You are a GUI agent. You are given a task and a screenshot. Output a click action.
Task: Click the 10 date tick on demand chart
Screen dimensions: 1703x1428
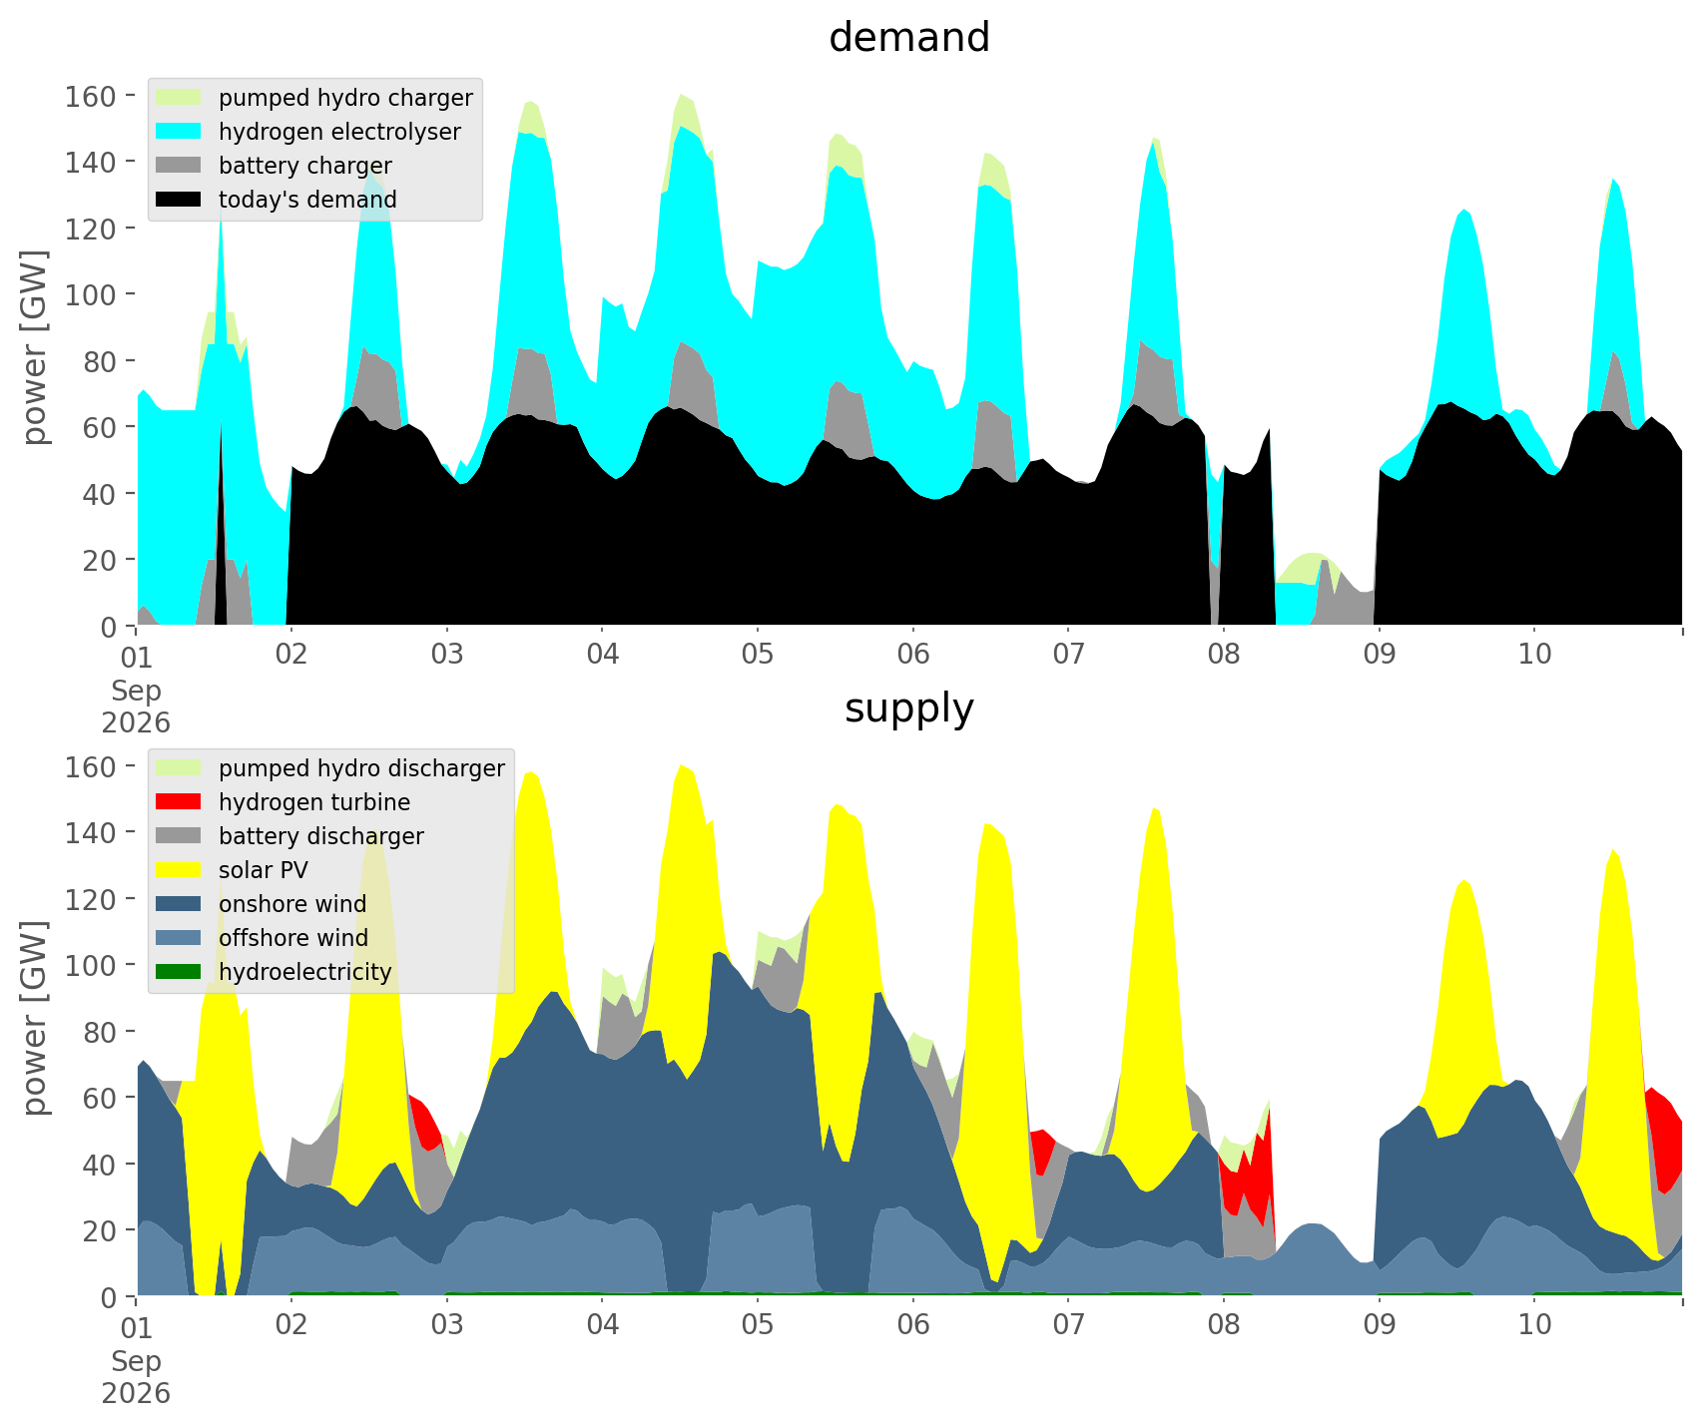point(1534,656)
